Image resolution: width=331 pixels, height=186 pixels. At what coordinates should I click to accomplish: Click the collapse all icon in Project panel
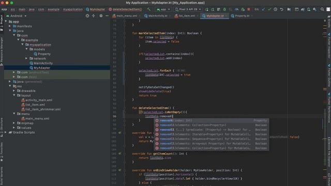[x=93, y=16]
